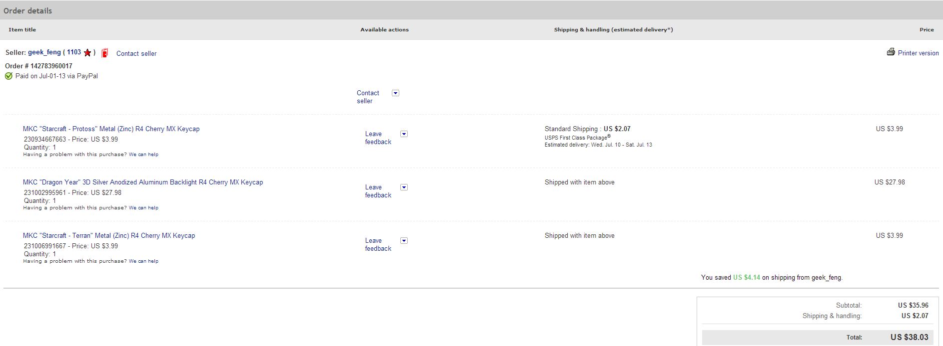Screen dimensions: 943x346
Task: Click the green paid checkmark icon
Action: (8, 76)
